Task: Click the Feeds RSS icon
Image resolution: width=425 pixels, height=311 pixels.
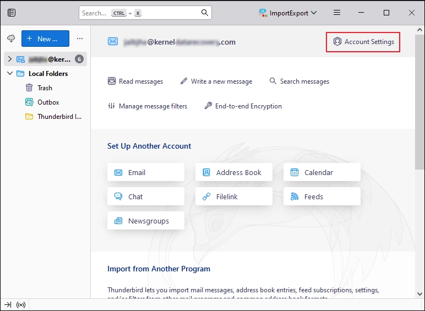Action: 295,197
